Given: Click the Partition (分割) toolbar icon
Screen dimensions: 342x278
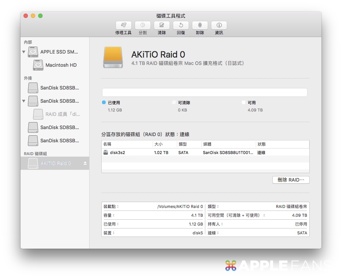Looking at the screenshot, I should [x=143, y=25].
